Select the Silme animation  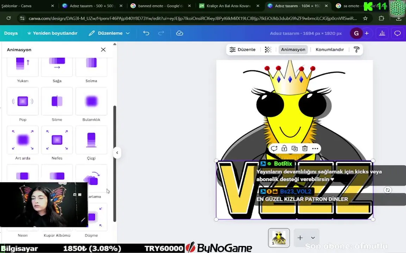[57, 101]
